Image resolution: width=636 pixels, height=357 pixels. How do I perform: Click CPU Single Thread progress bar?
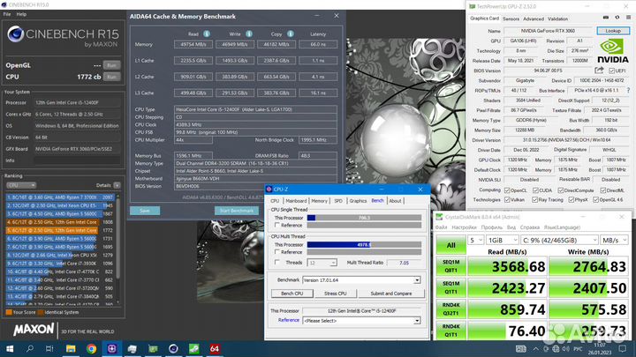[364, 218]
